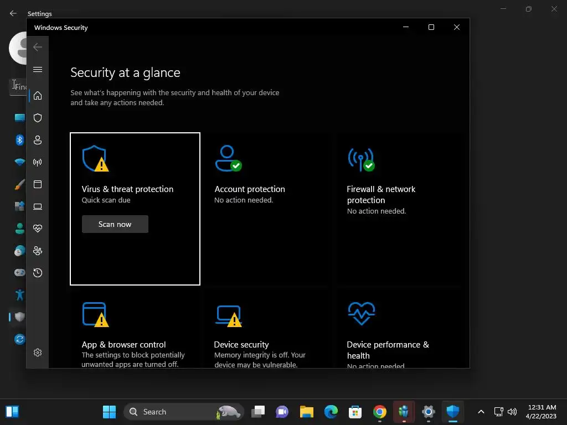
Task: Open the Virus & threat protection heading
Action: (127, 189)
